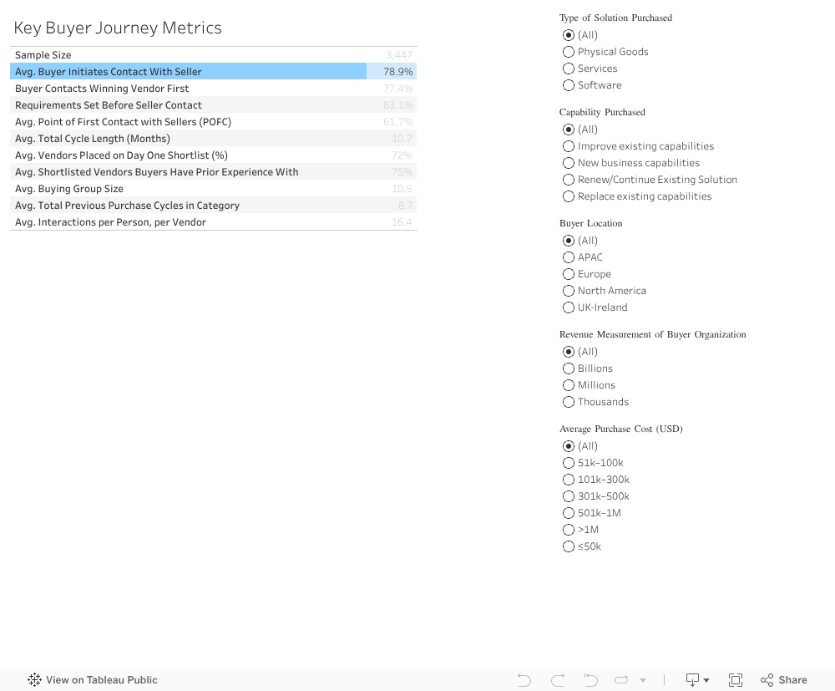Choose Renew/Continue Existing Solution option

tap(568, 180)
